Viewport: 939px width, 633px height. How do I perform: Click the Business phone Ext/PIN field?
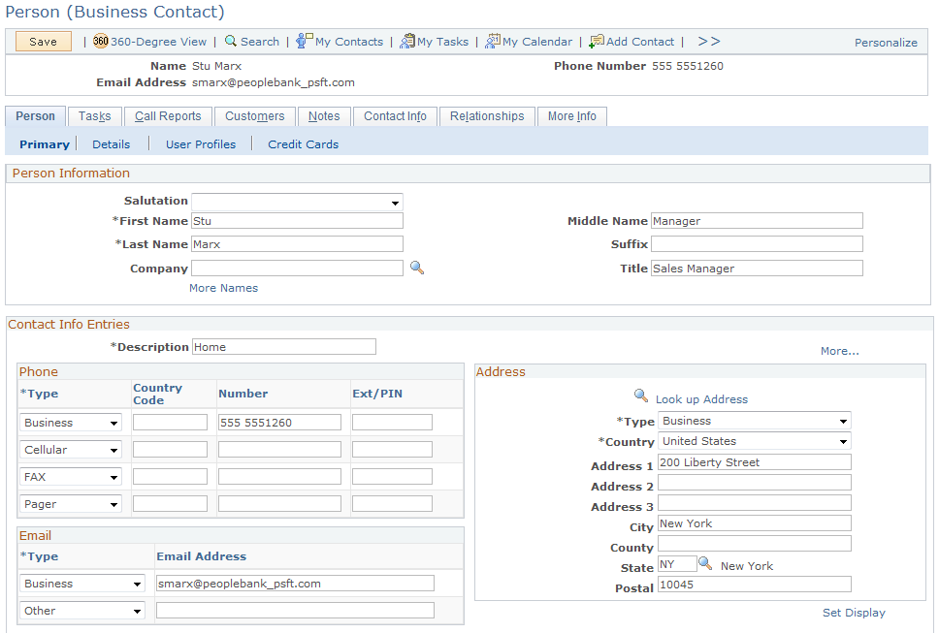(392, 423)
